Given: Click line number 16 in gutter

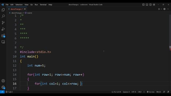Looking at the screenshot, I should (x=15, y=83).
